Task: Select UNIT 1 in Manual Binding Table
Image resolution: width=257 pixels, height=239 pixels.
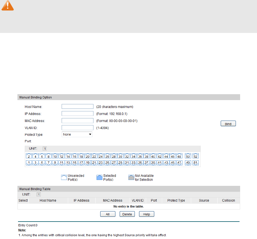Action: coord(39,195)
